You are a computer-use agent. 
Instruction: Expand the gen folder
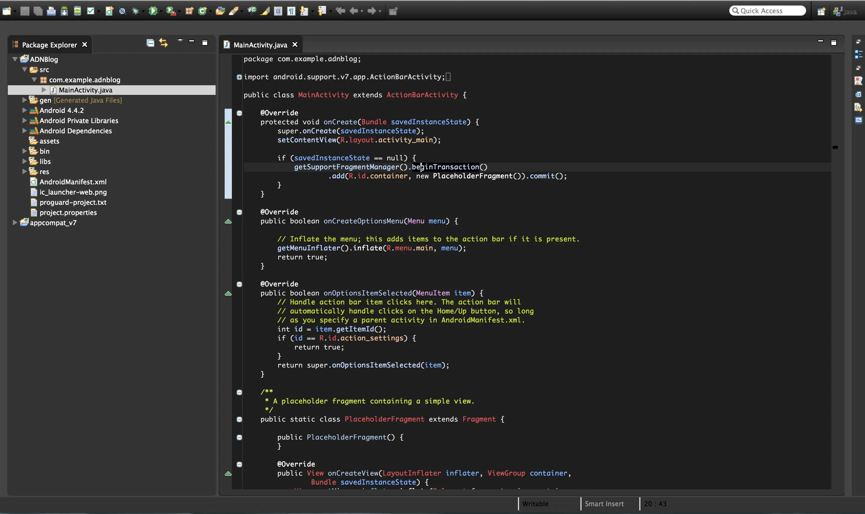pos(25,100)
